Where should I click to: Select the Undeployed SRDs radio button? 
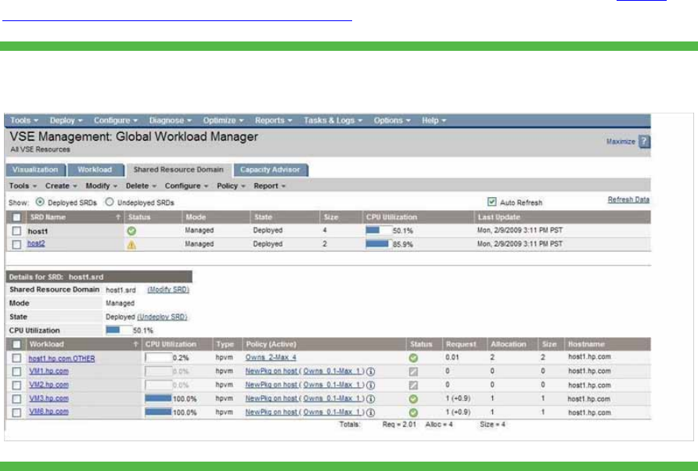click(x=110, y=202)
